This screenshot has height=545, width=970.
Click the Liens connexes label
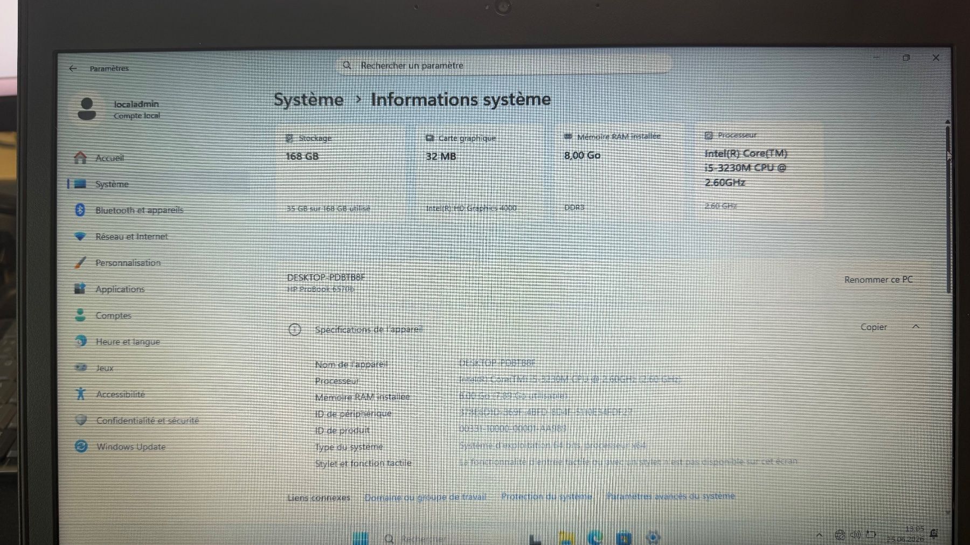(318, 498)
